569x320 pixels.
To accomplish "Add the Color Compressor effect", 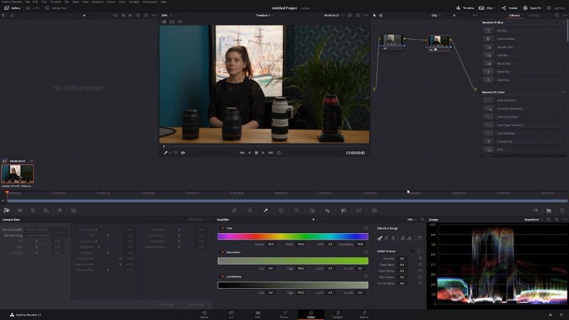I will [x=523, y=117].
